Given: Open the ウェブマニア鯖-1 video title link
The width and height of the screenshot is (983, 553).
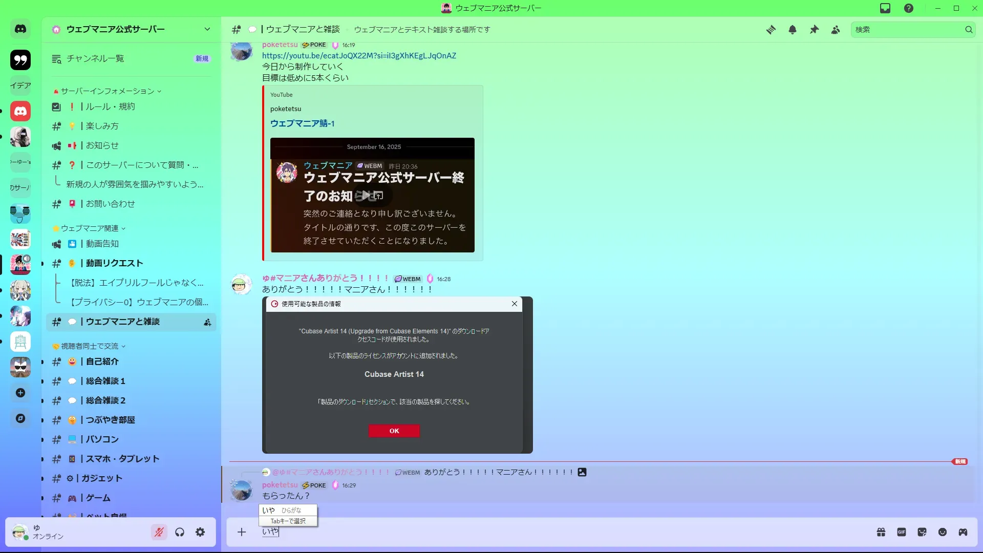Looking at the screenshot, I should (302, 123).
